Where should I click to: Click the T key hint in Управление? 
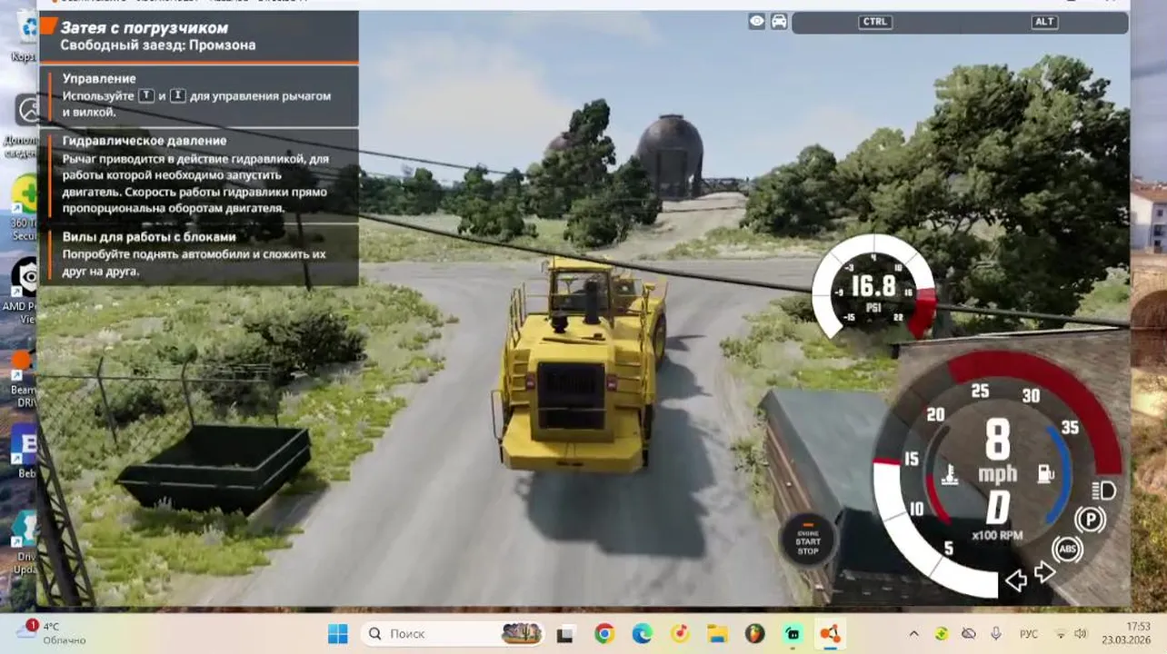pyautogui.click(x=146, y=95)
